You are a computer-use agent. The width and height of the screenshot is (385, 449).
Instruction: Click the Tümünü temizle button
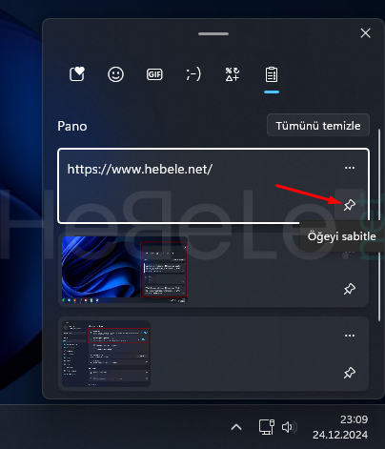(318, 126)
